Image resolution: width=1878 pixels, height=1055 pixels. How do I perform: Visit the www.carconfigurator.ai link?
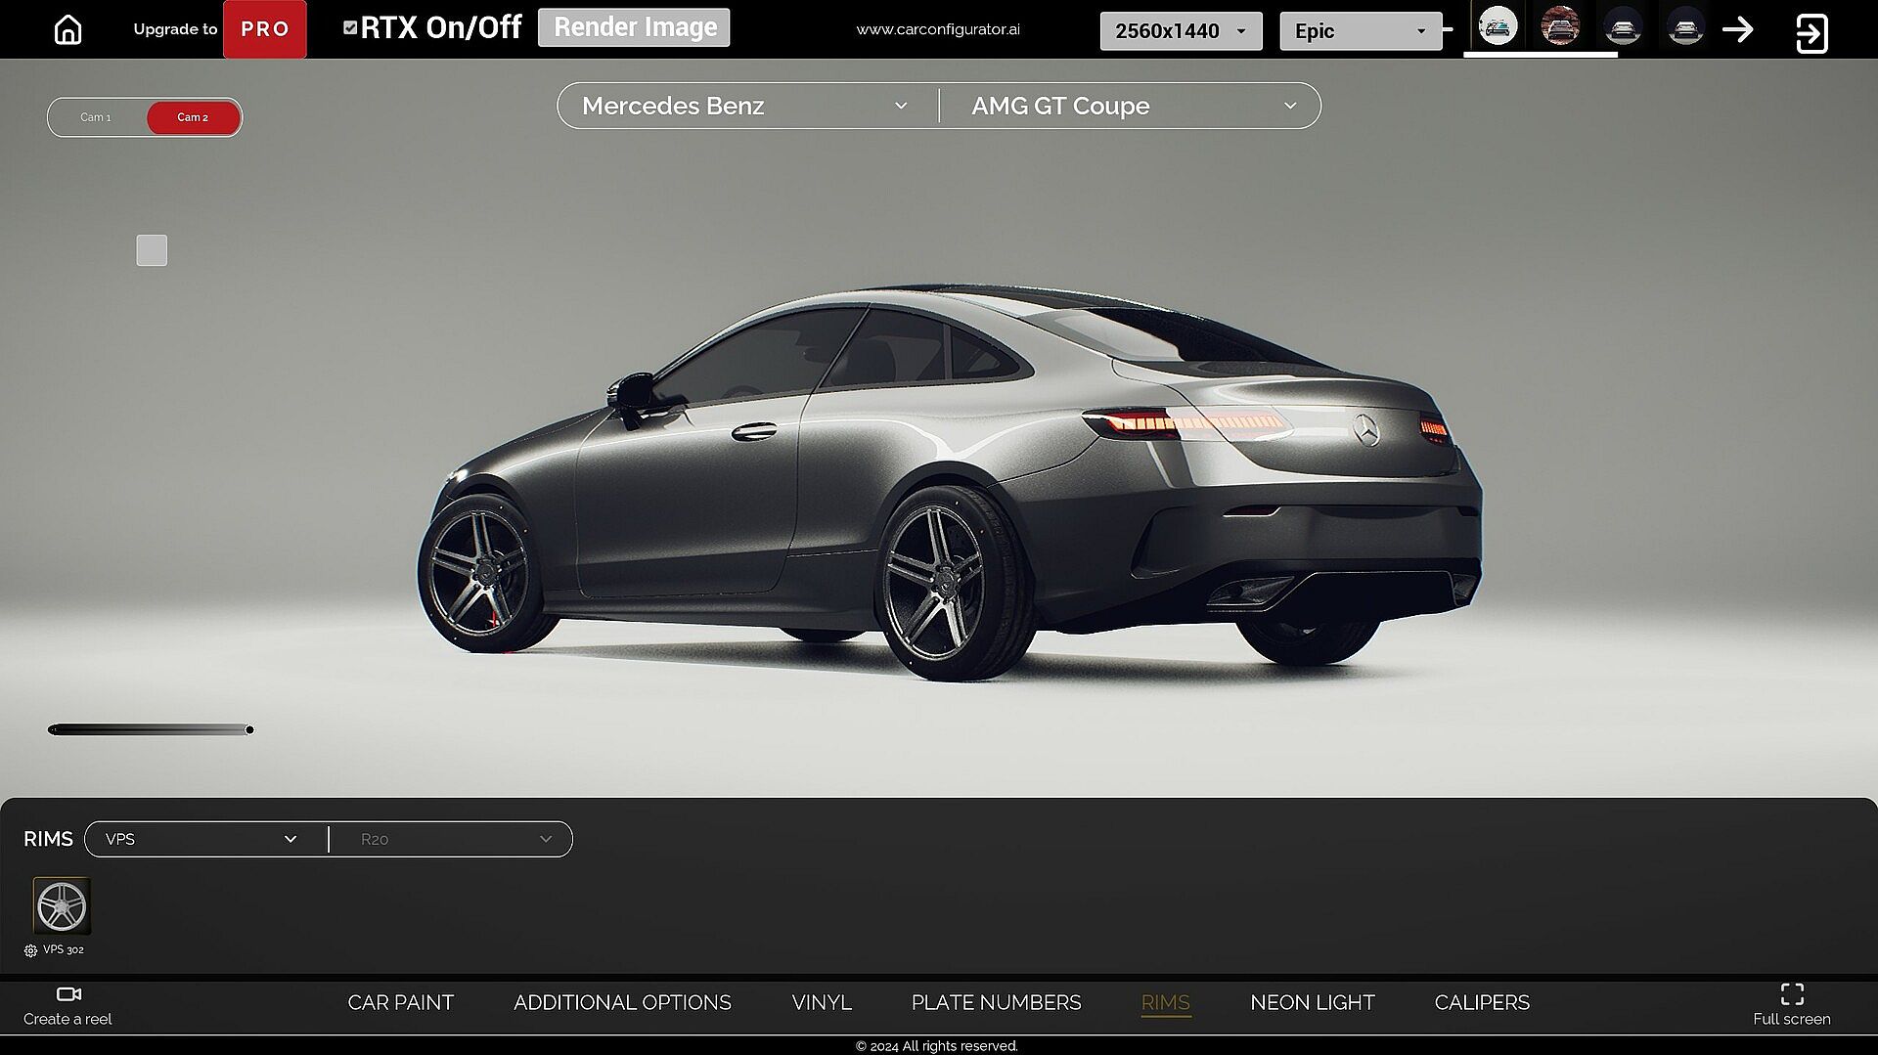[x=938, y=29]
